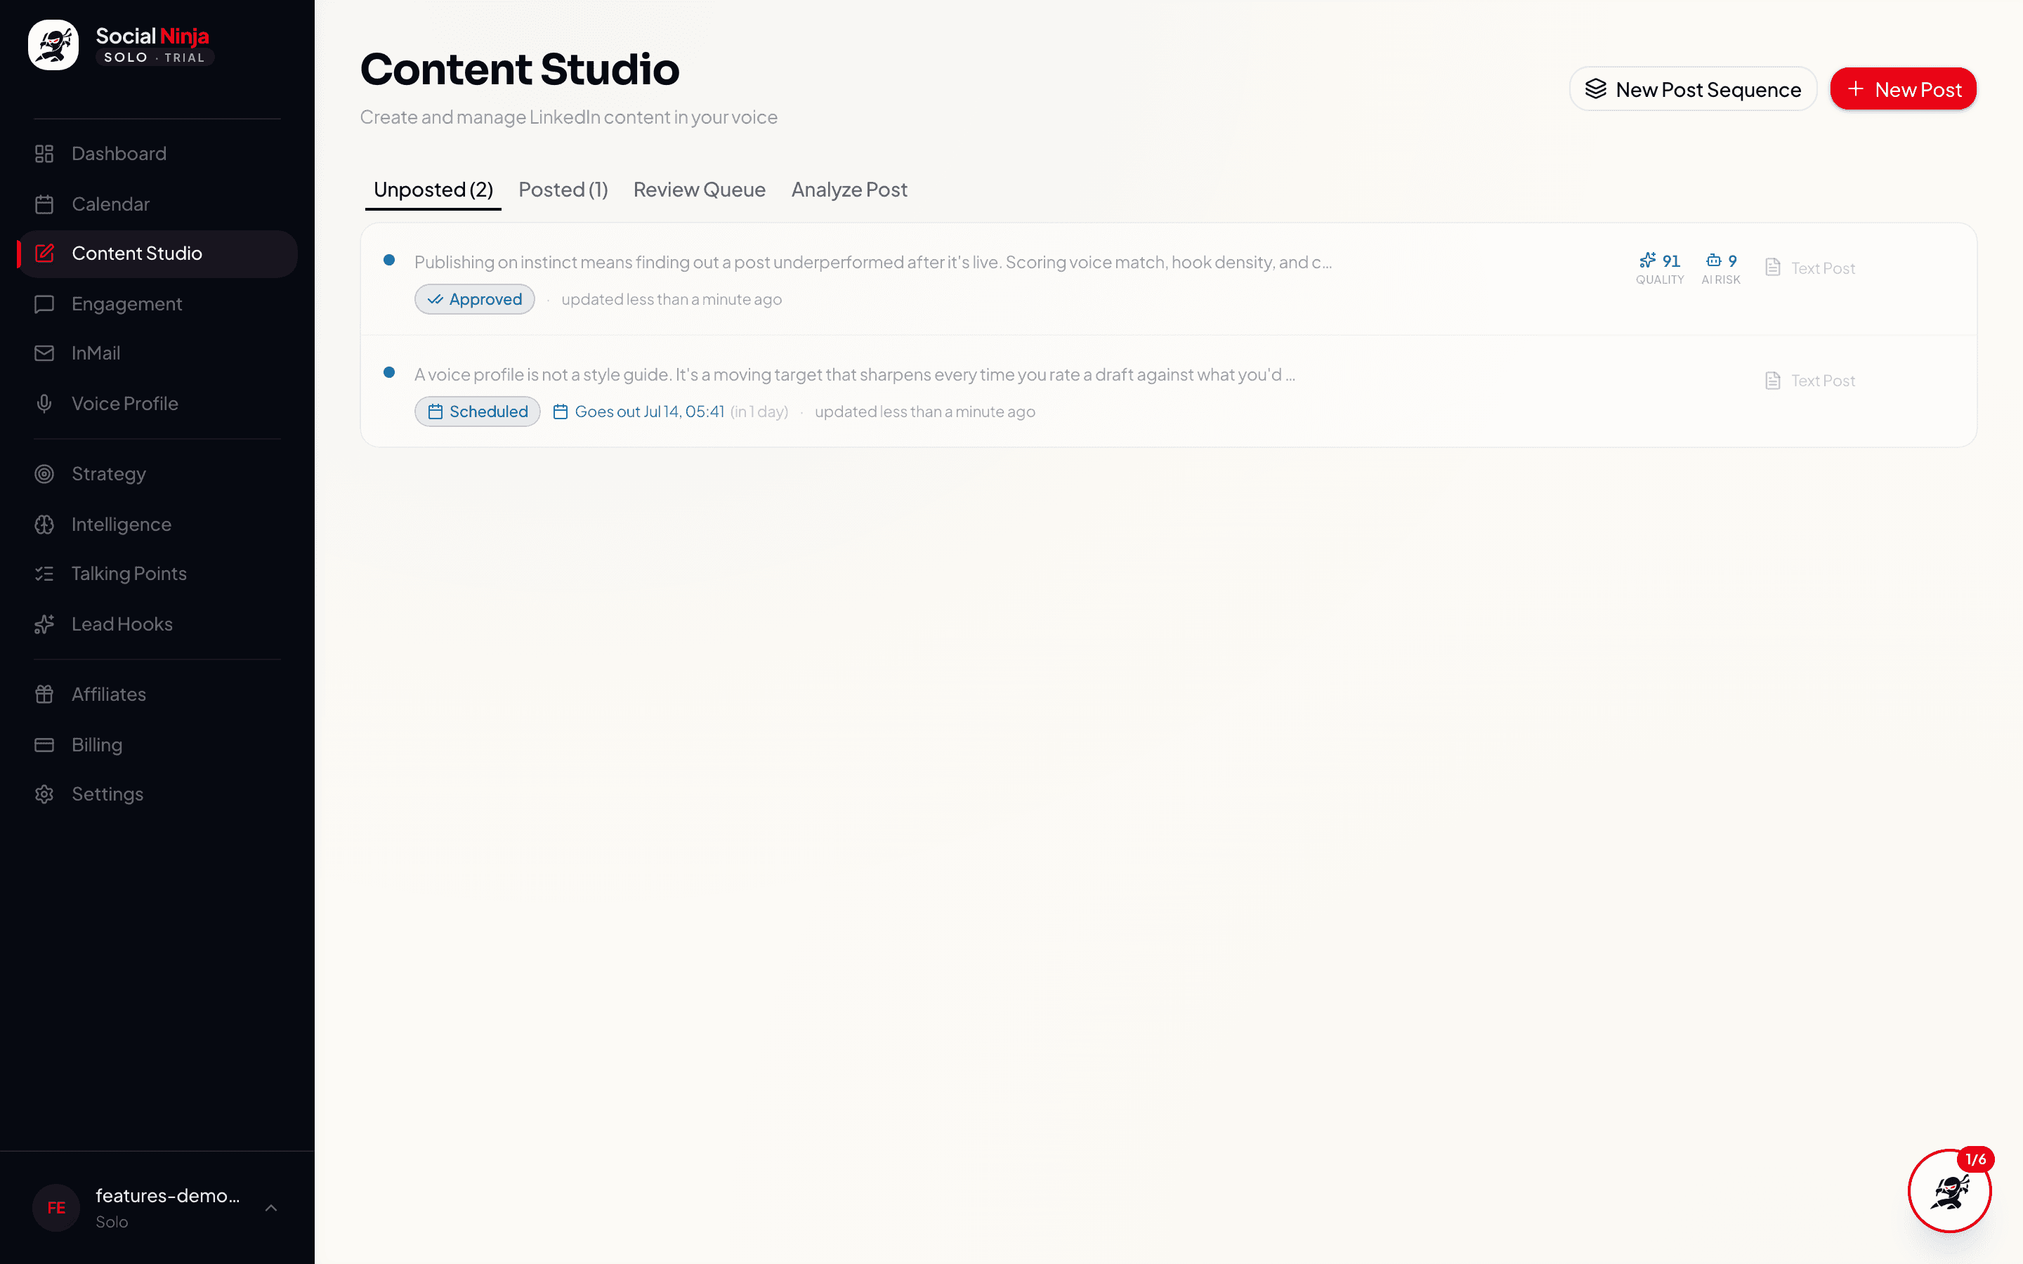The height and width of the screenshot is (1264, 2023).
Task: Click the Quality score 91 indicator
Action: (1659, 268)
